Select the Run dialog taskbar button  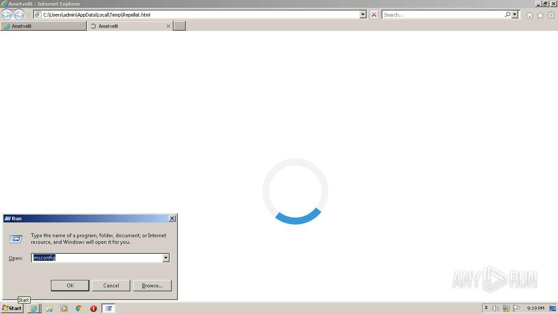pos(109,308)
